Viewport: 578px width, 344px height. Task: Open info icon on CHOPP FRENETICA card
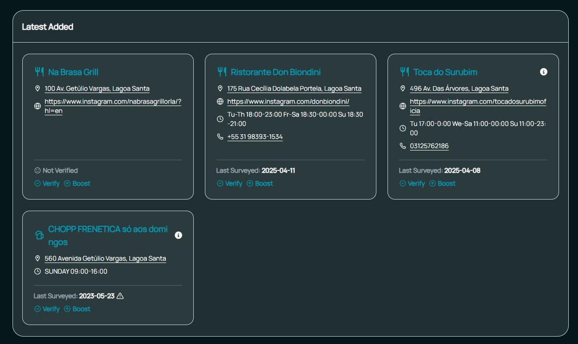pyautogui.click(x=178, y=235)
